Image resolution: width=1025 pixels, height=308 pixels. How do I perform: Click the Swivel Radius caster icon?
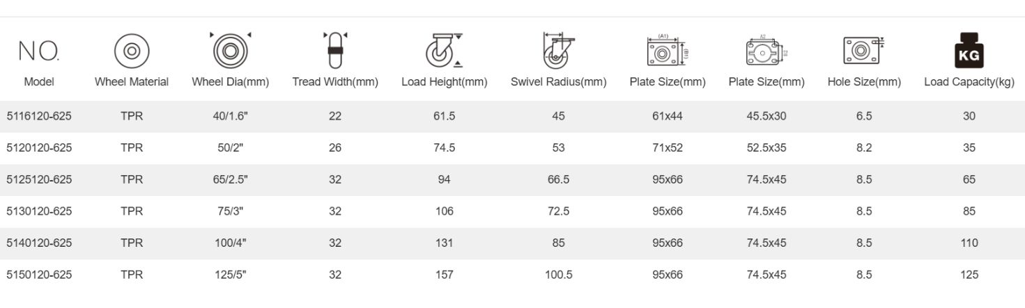click(559, 50)
